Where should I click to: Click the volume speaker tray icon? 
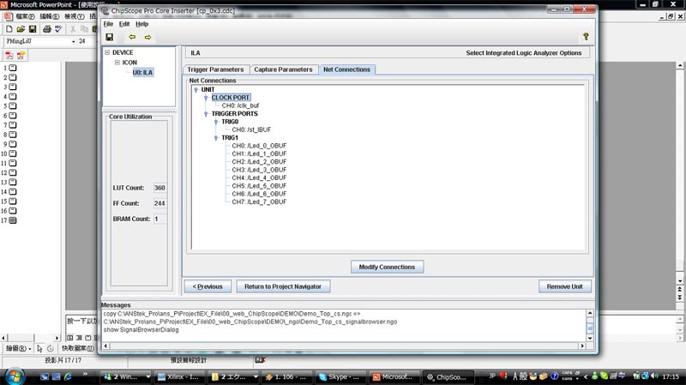655,376
